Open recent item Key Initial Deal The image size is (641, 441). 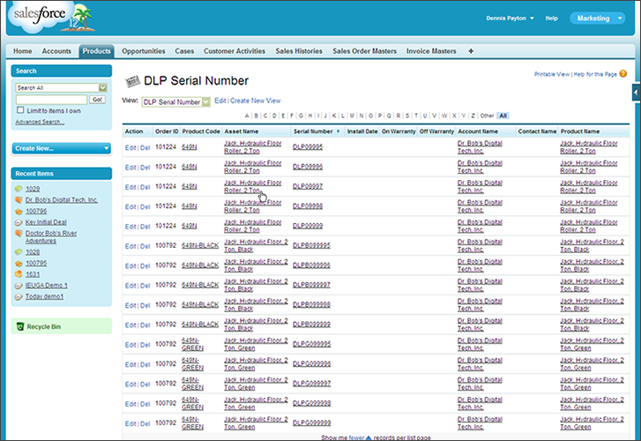pyautogui.click(x=46, y=222)
